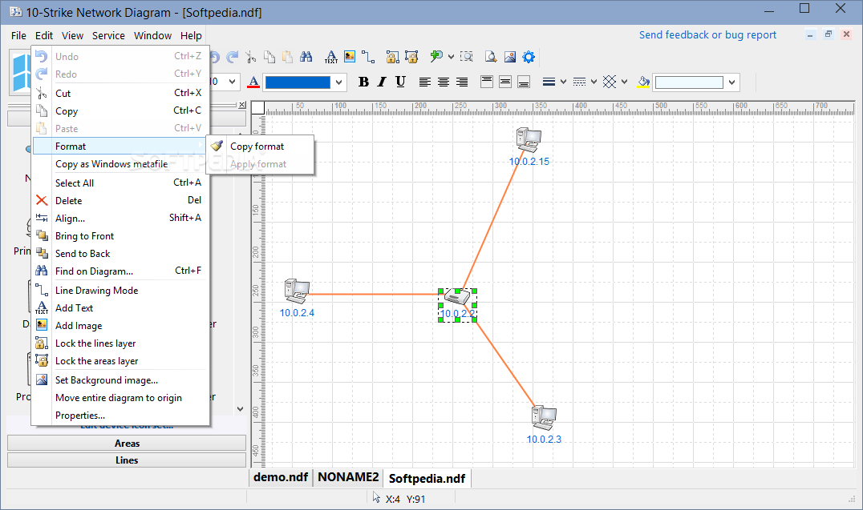Align text center

click(x=444, y=82)
